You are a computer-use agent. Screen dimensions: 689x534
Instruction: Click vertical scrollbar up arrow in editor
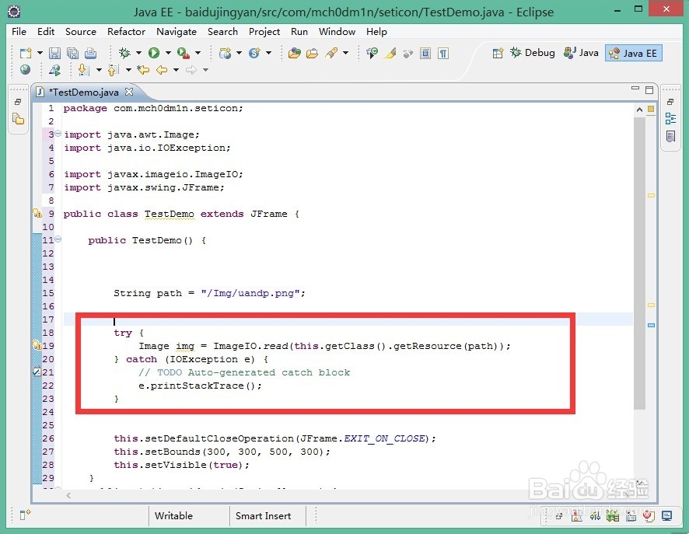tap(639, 110)
